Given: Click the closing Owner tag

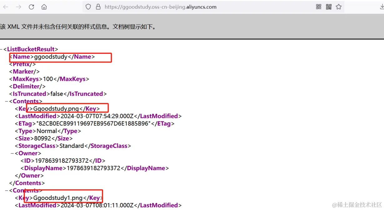Looking at the screenshot, I should [x=29, y=176].
